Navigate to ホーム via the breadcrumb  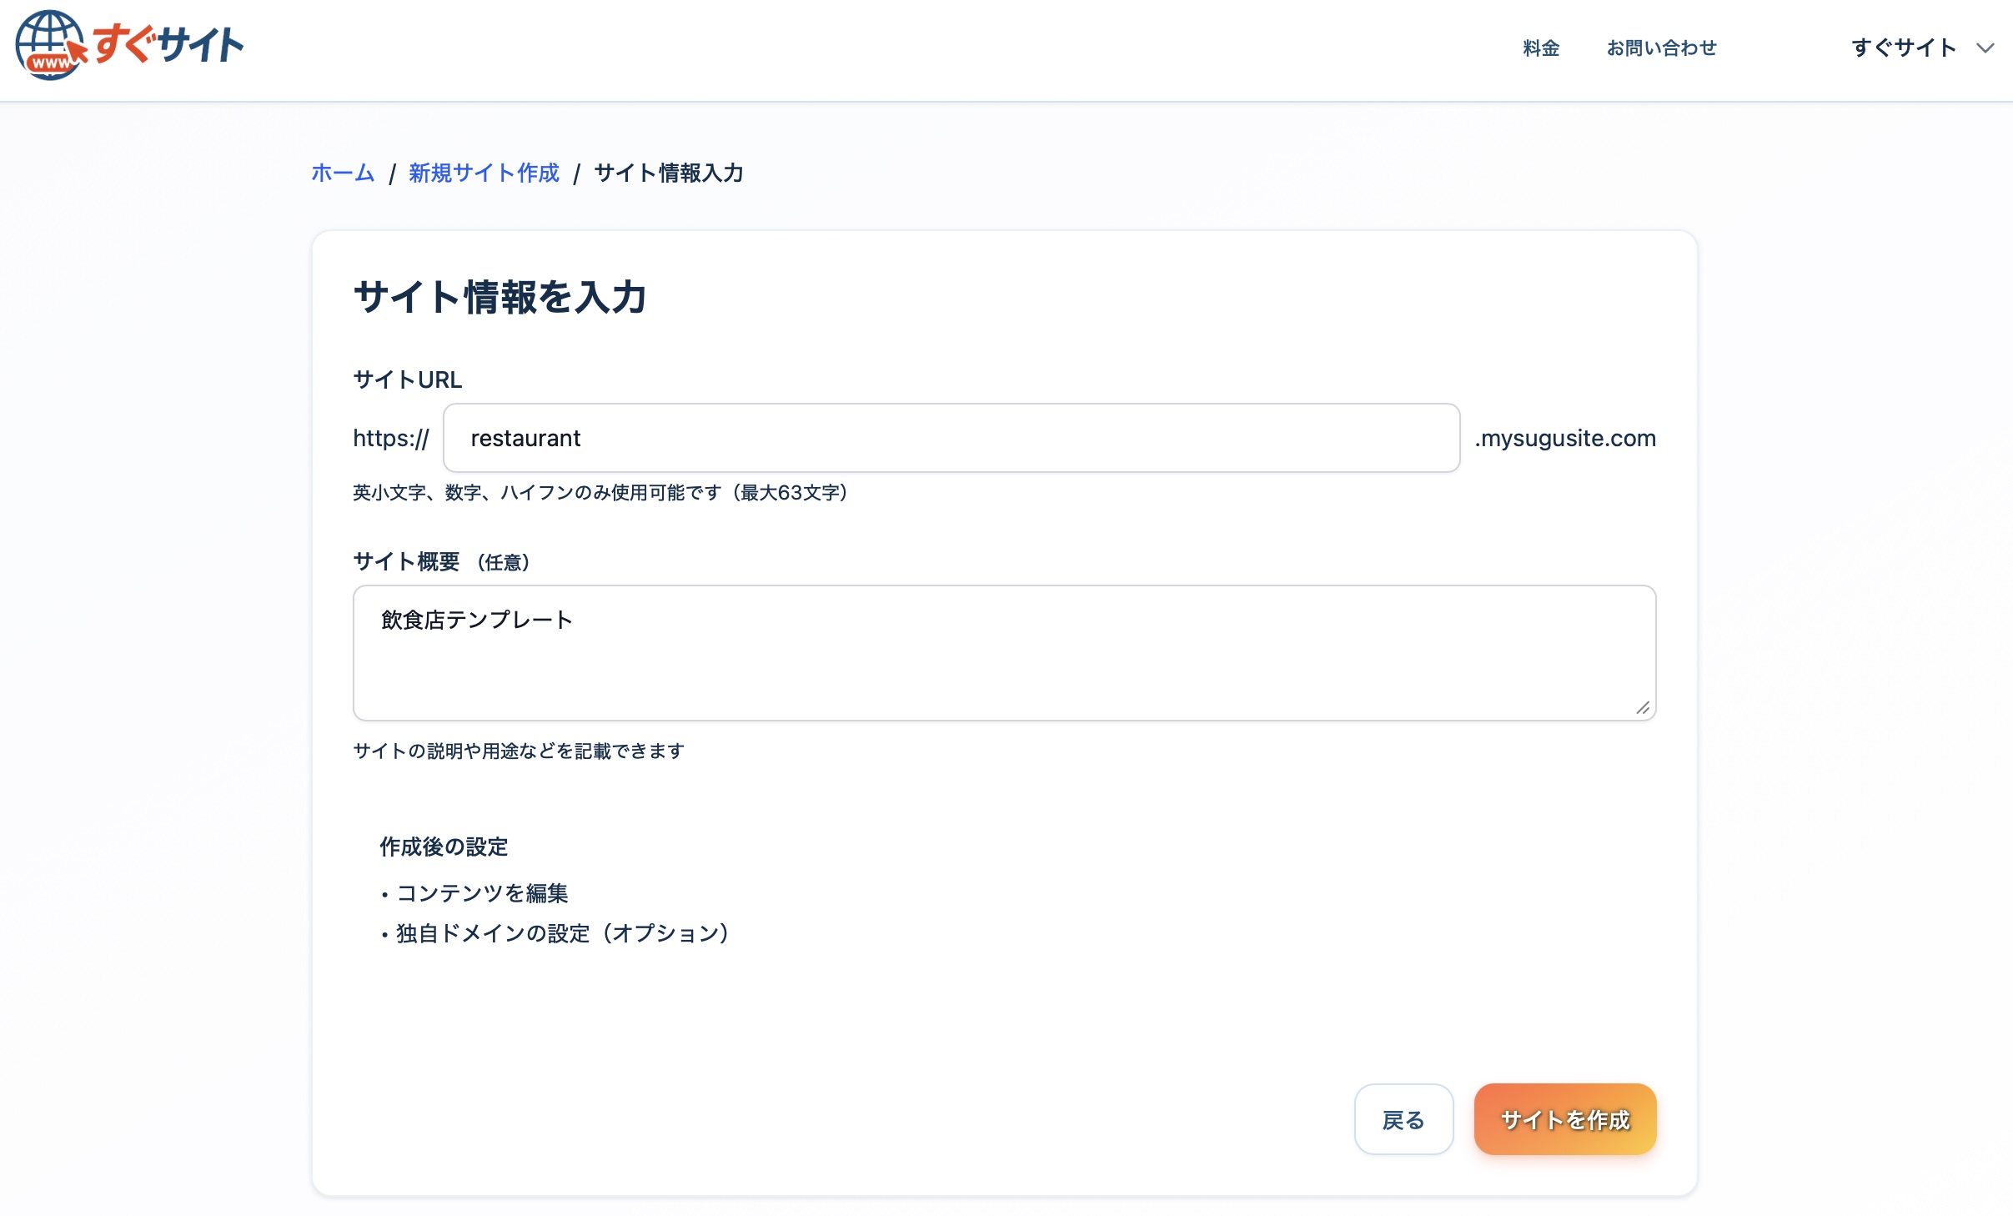[x=342, y=173]
